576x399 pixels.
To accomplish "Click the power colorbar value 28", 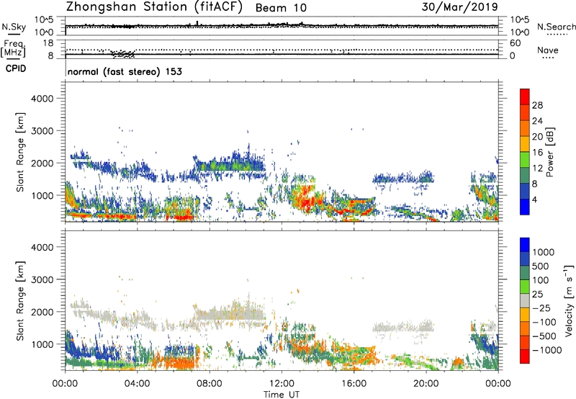I will click(537, 105).
